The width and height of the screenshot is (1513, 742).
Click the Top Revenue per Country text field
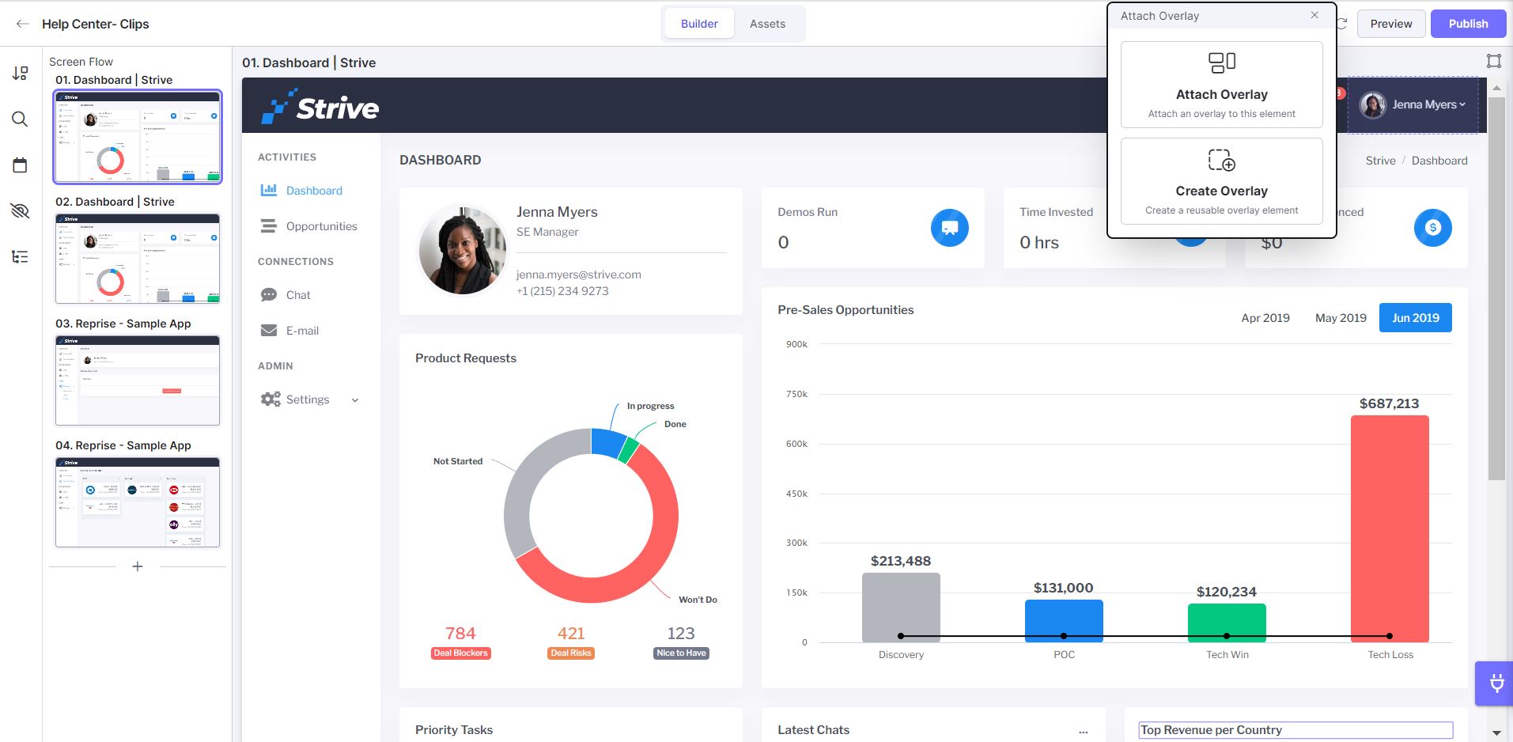pos(1296,730)
